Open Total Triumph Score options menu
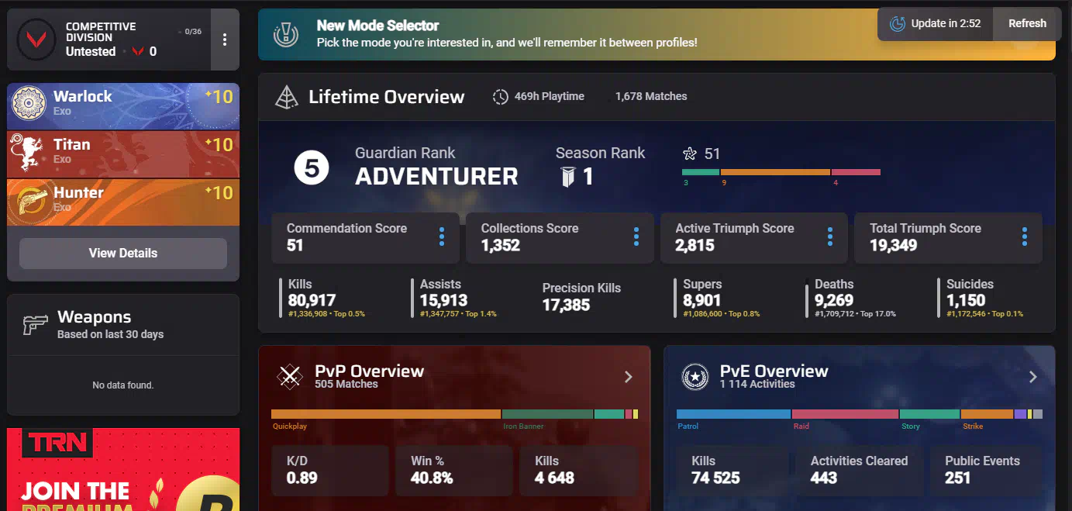 tap(1025, 237)
